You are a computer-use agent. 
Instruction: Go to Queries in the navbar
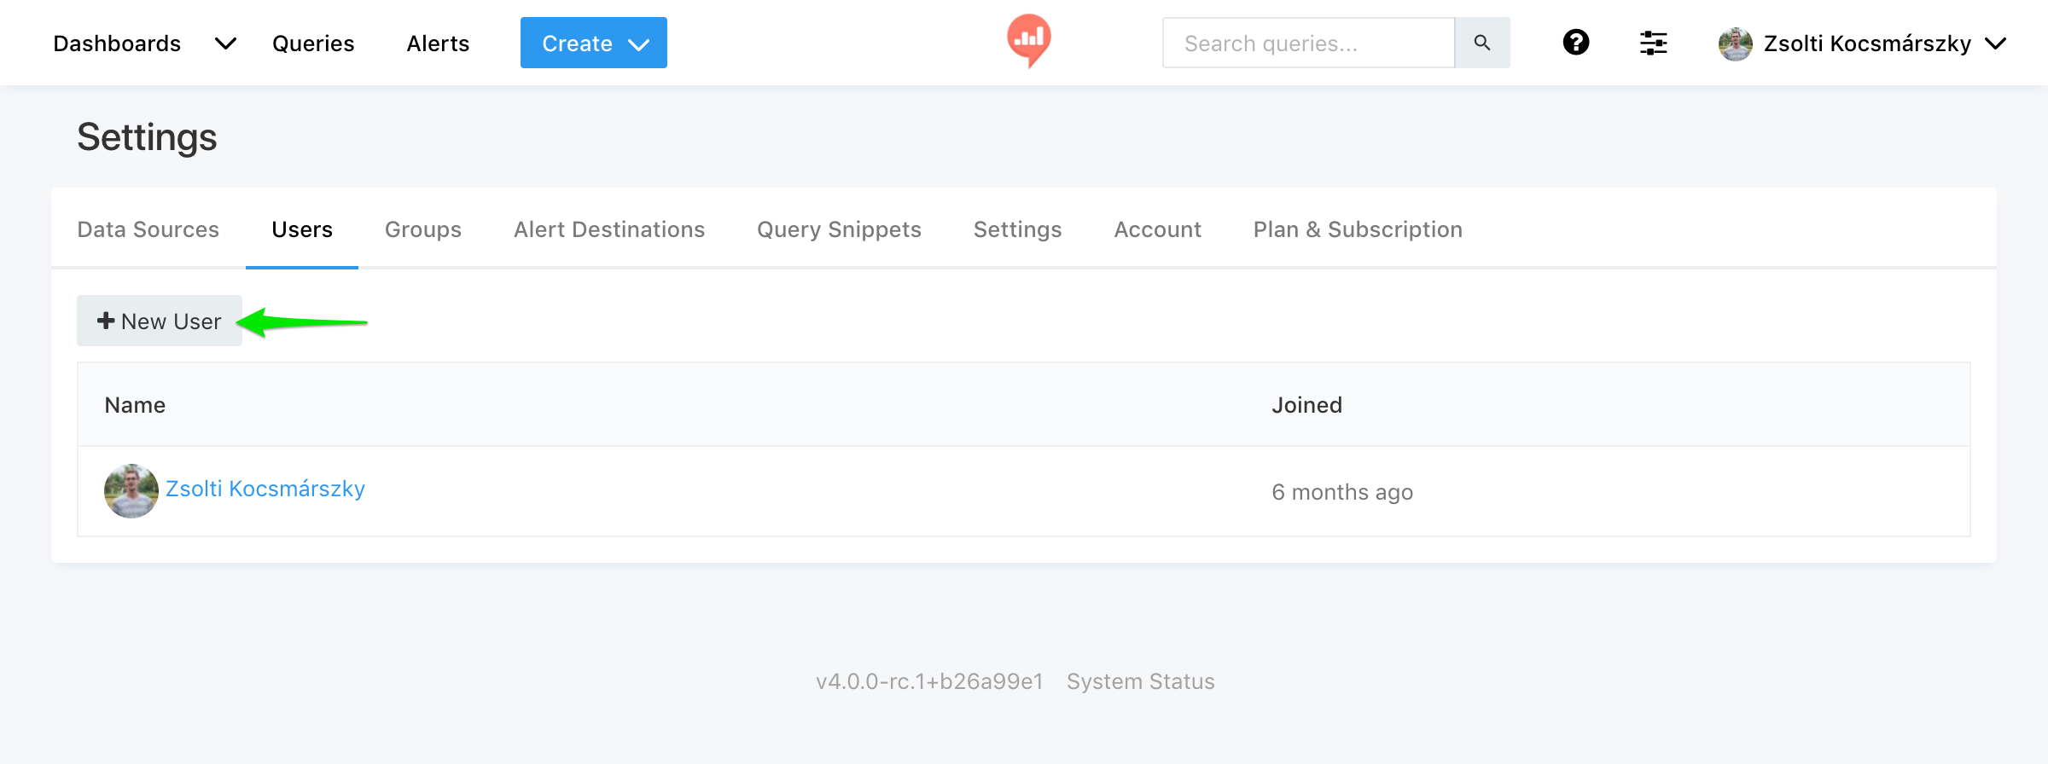[313, 43]
